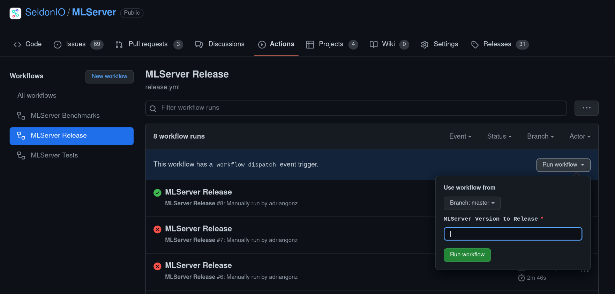This screenshot has height=294, width=615.
Task: Open MLServer Release run #6 title
Action: click(198, 265)
